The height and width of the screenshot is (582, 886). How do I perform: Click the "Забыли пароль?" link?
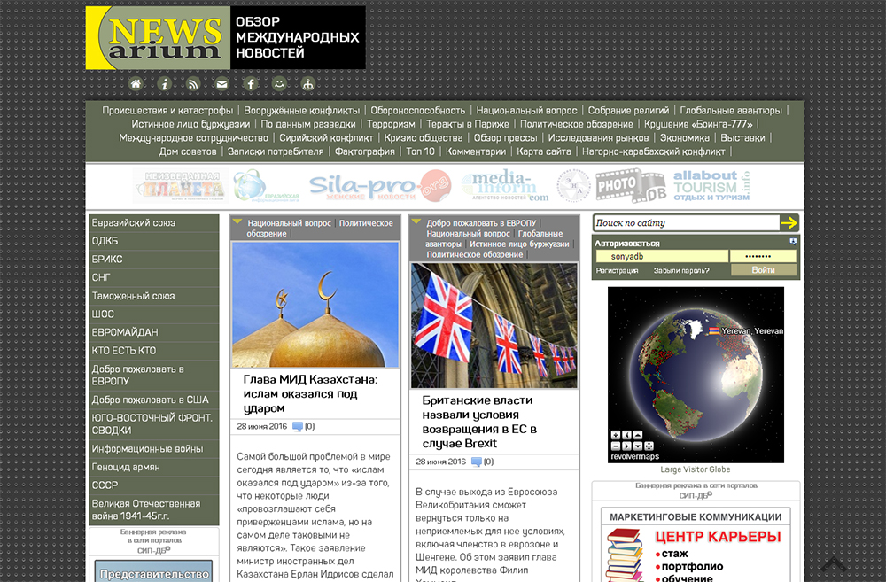point(682,270)
